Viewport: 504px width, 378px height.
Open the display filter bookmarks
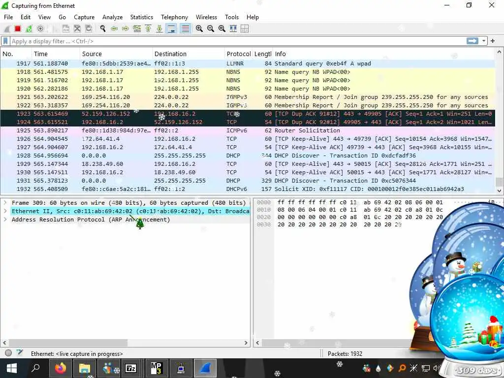click(5, 41)
